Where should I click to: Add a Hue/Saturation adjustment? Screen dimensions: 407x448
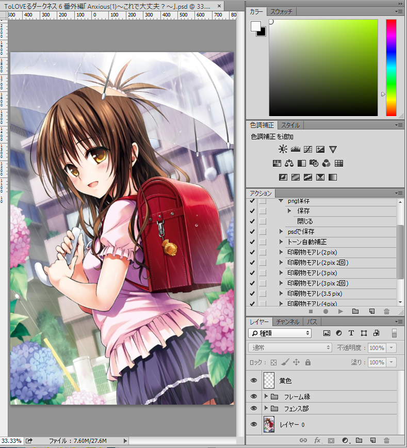[277, 164]
